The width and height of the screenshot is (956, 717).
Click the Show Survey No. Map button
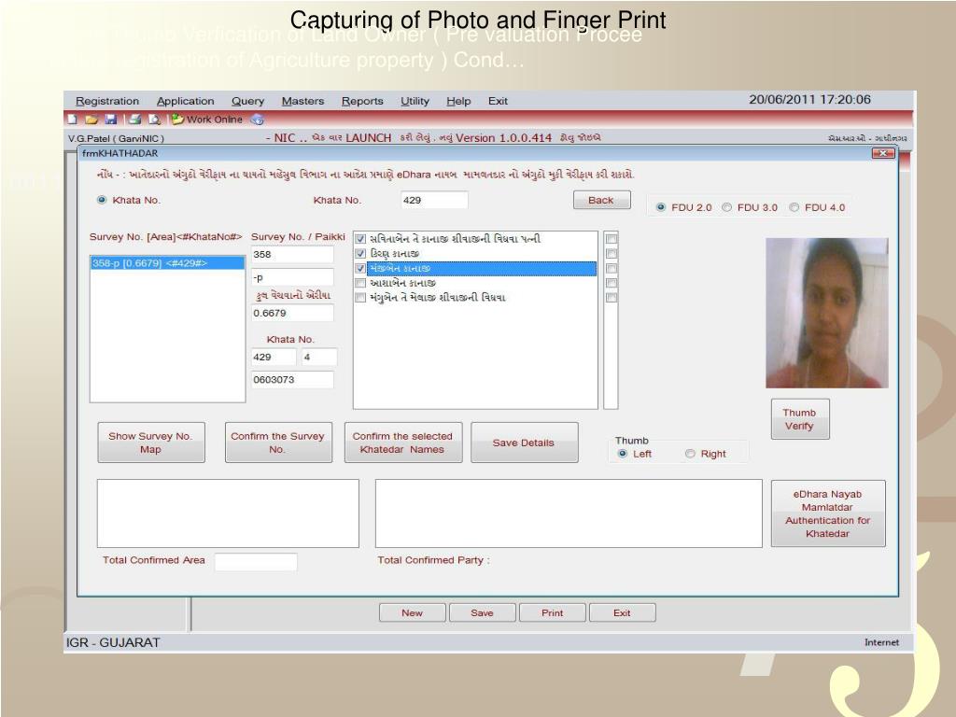pyautogui.click(x=150, y=443)
